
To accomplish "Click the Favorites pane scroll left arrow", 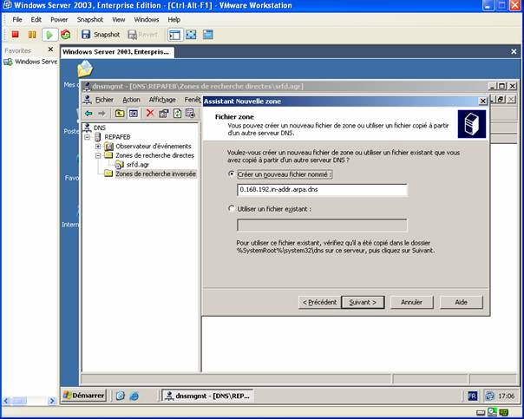I will point(6,401).
